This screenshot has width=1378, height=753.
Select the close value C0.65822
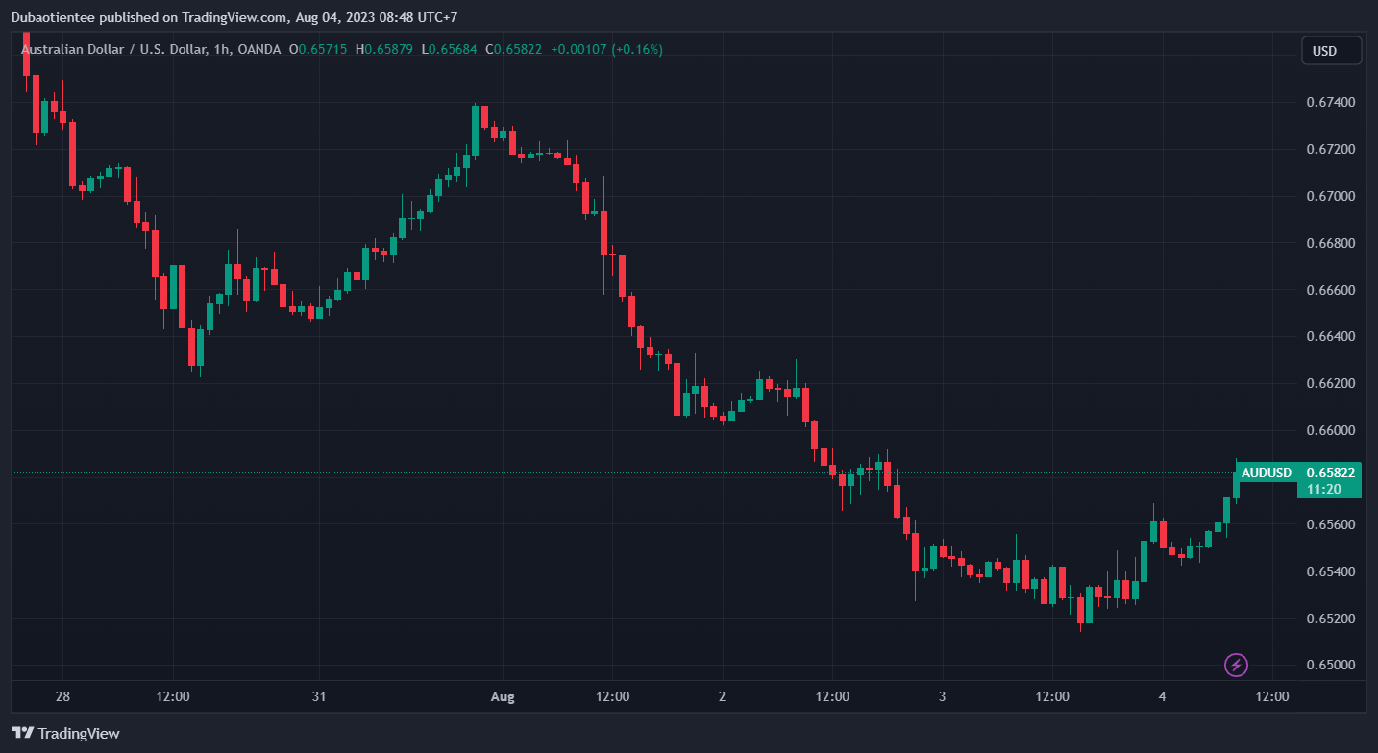tap(514, 49)
